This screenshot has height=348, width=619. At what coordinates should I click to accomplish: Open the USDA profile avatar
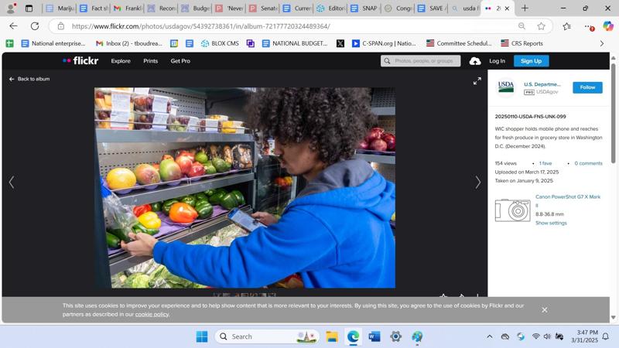(506, 87)
